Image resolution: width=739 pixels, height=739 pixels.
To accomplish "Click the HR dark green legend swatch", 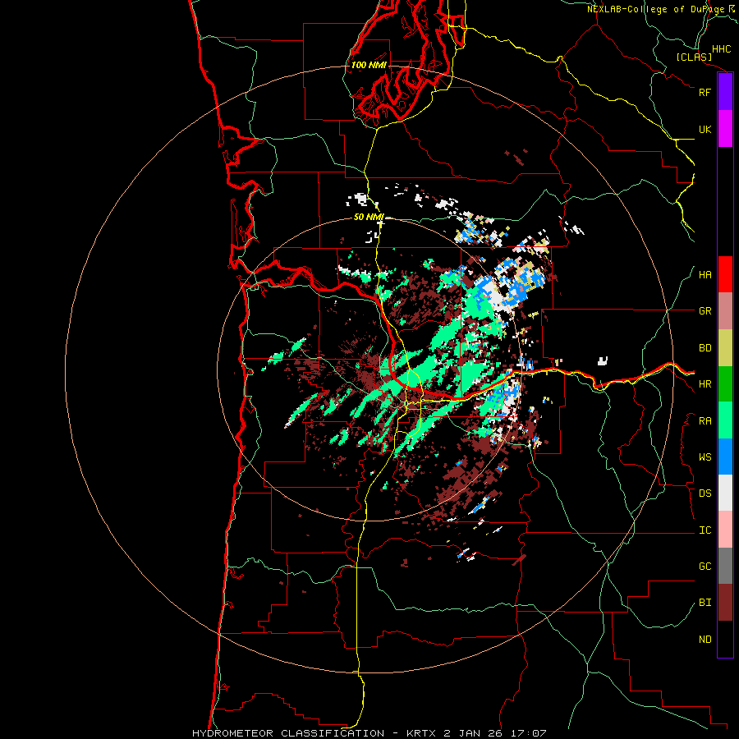I will click(725, 384).
